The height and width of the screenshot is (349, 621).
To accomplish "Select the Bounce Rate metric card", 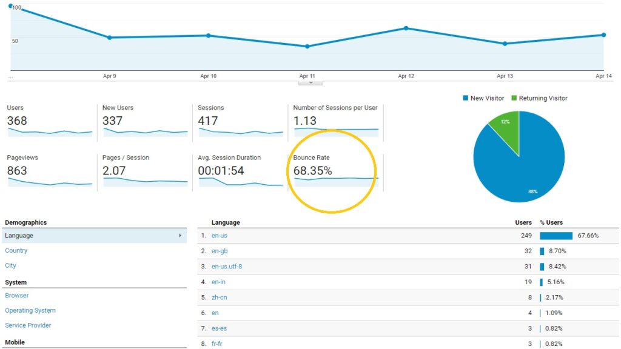I will pos(335,171).
